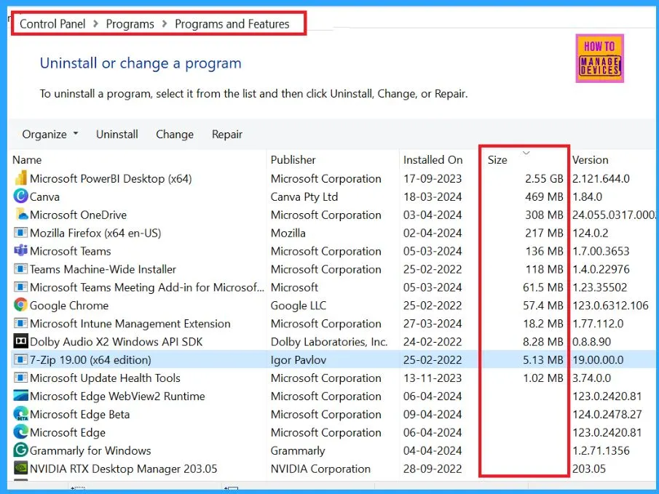Click the Dolby Laboratories, Inc. publisher cell
Screen dimensions: 659x494
[x=329, y=341]
